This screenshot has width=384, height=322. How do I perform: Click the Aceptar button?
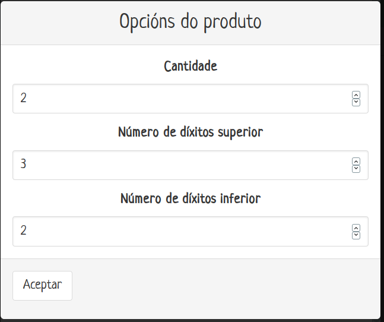42,285
